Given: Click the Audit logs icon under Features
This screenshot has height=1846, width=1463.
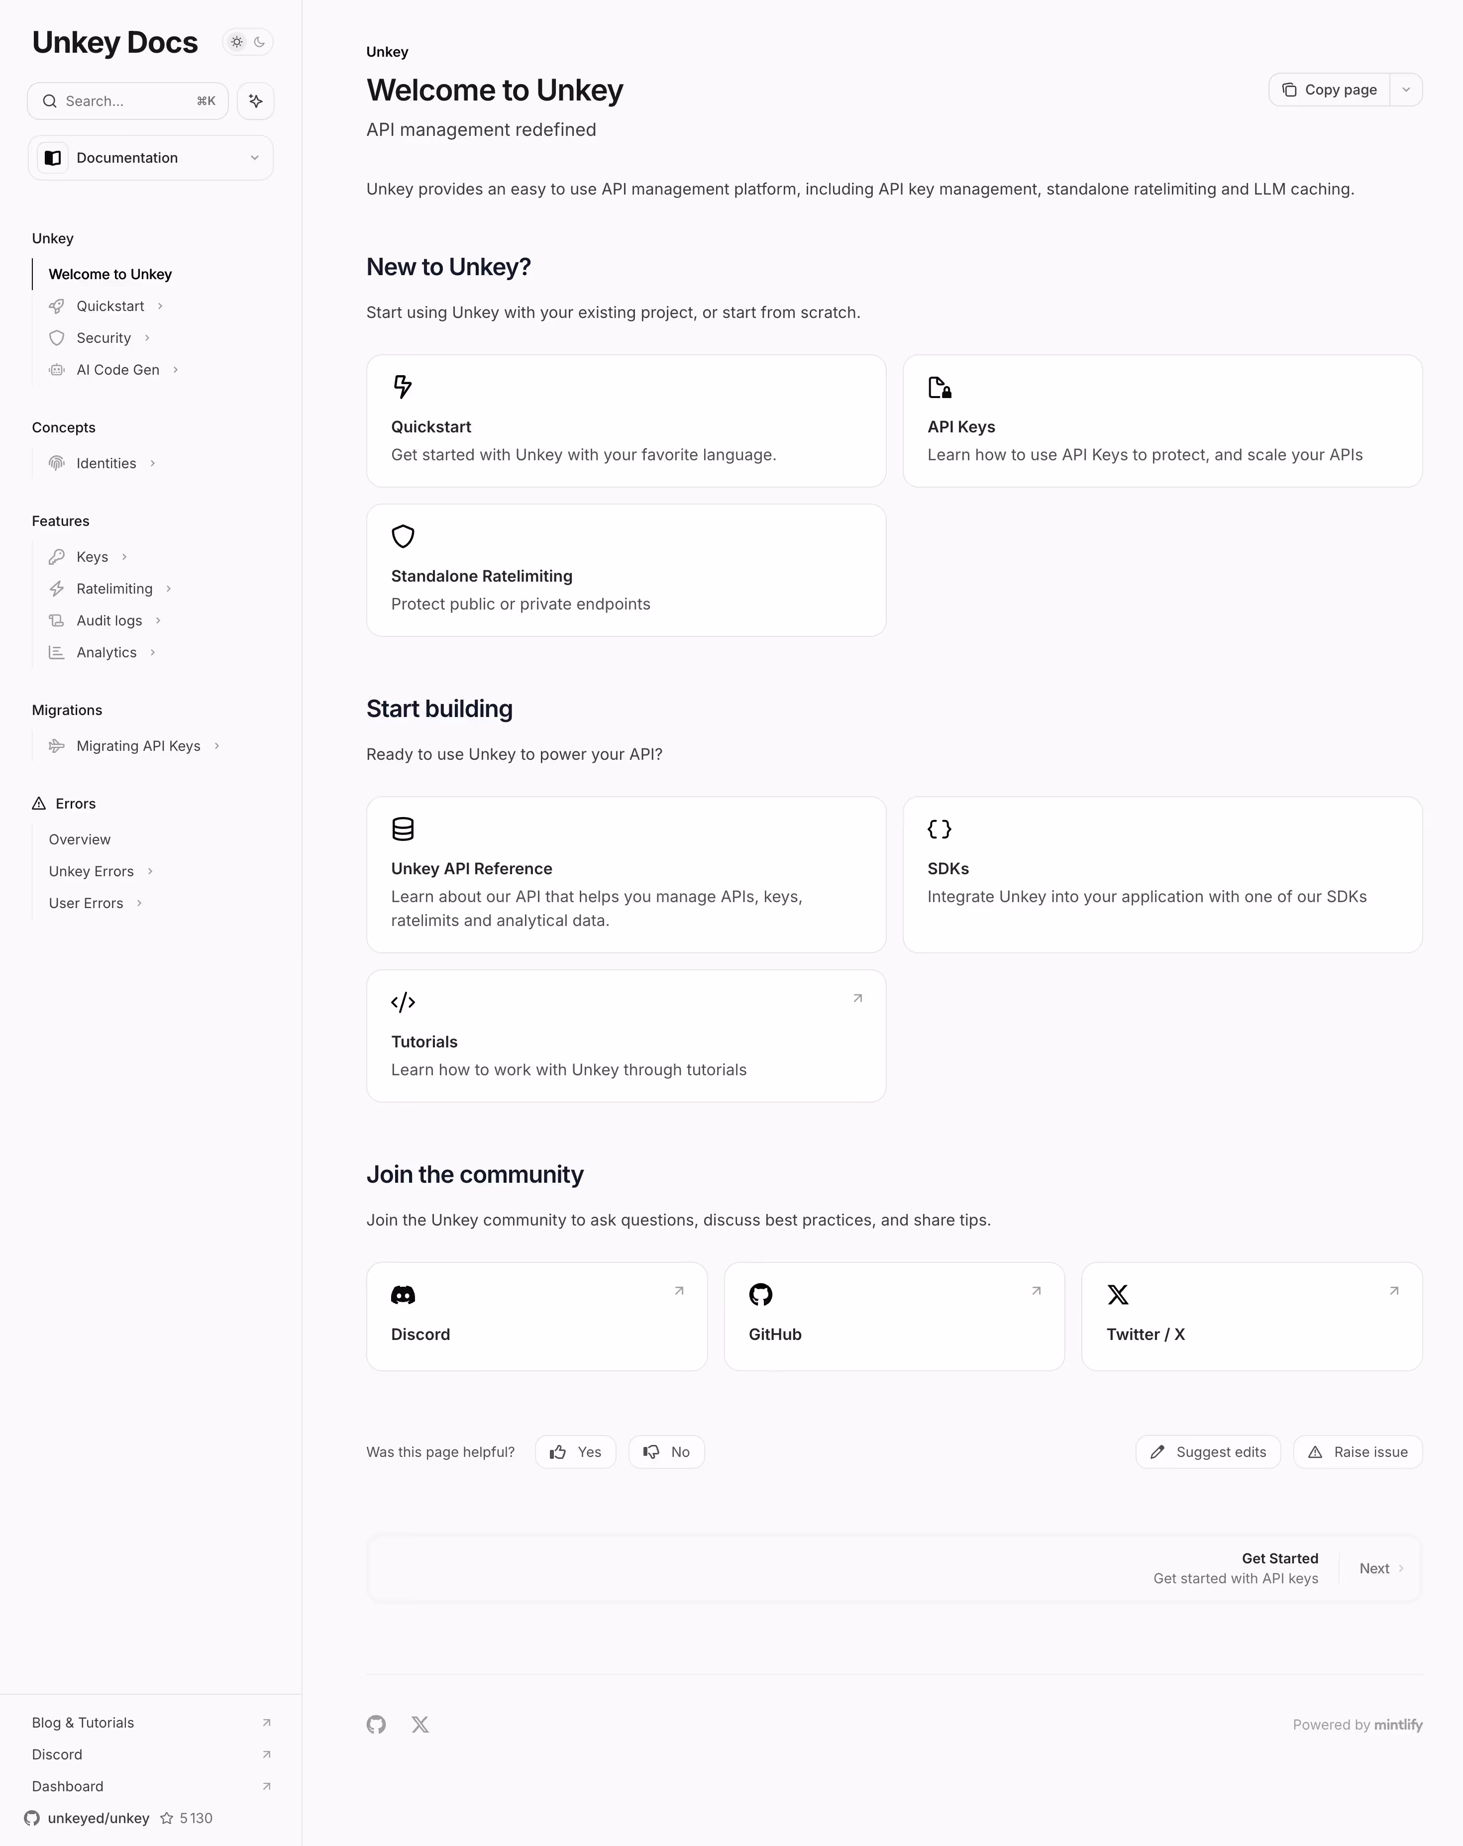Looking at the screenshot, I should pyautogui.click(x=57, y=620).
